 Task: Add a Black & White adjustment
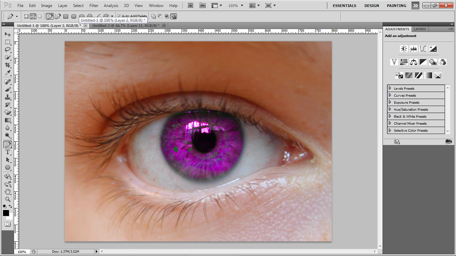423,62
